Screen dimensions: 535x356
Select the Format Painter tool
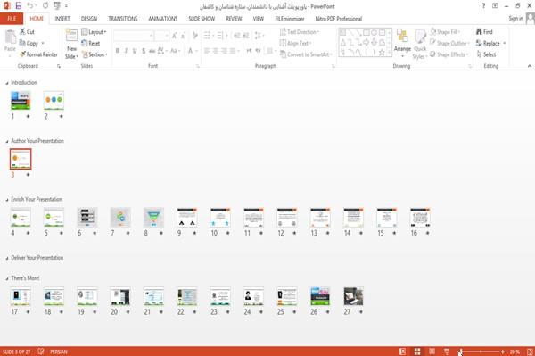pyautogui.click(x=38, y=54)
